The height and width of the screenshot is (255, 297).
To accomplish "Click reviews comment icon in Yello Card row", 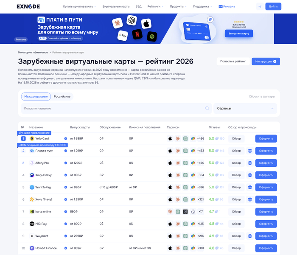I will [217, 138].
